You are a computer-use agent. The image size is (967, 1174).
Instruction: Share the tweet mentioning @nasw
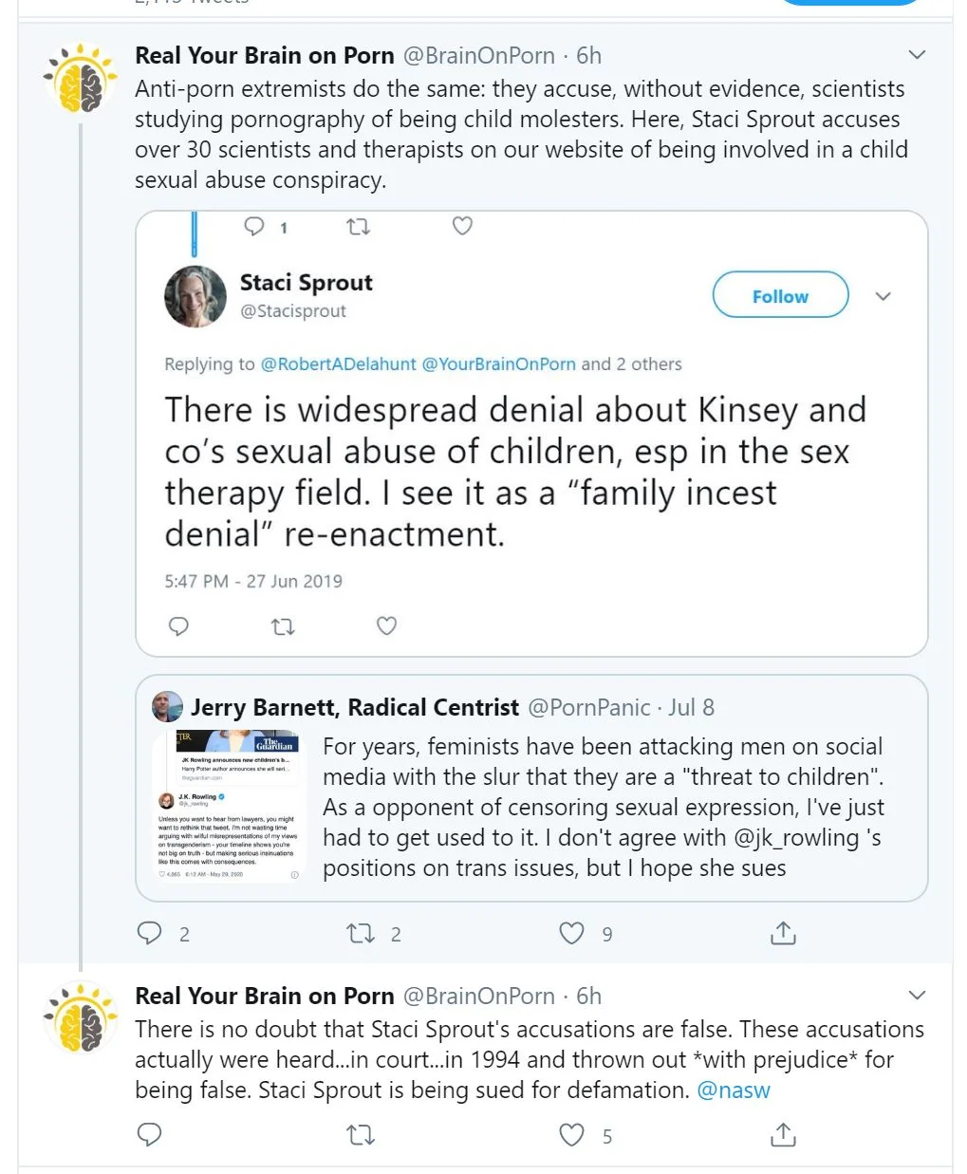(783, 1134)
